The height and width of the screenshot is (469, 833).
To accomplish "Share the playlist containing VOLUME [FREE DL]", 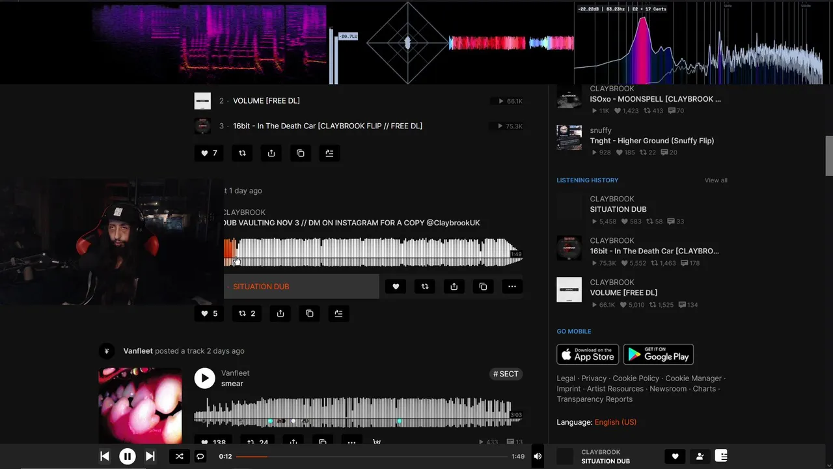I will (x=271, y=153).
